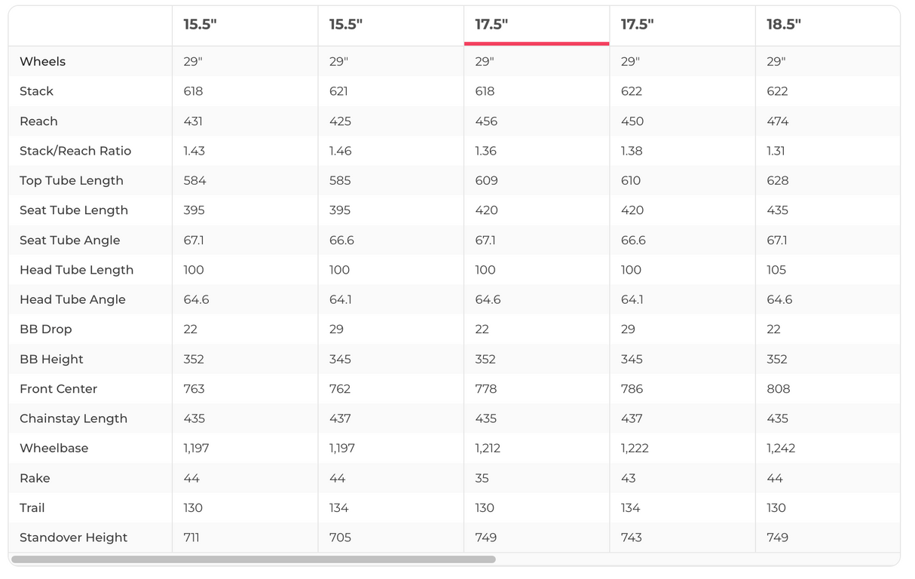
Task: Click the Front Center row label
Action: pos(58,389)
